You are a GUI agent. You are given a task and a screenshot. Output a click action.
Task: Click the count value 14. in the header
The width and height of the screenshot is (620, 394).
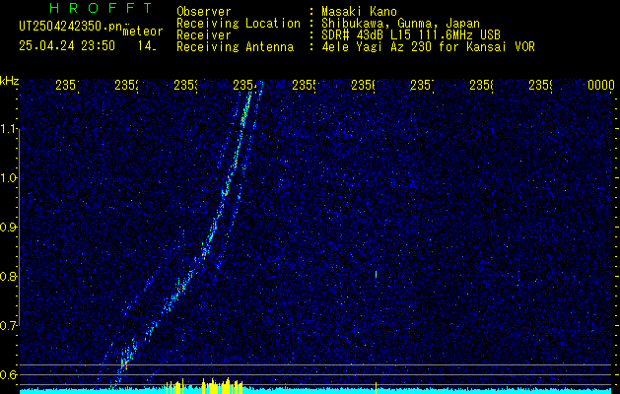click(147, 46)
